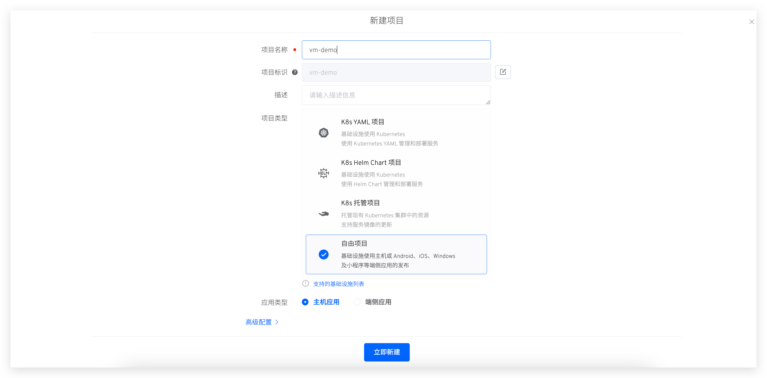Close the 新建项目 dialog with X
This screenshot has height=378, width=767.
[x=751, y=22]
